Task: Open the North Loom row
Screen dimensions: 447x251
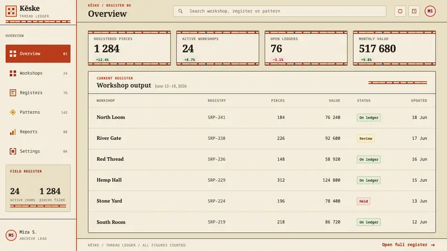Action: click(x=261, y=118)
